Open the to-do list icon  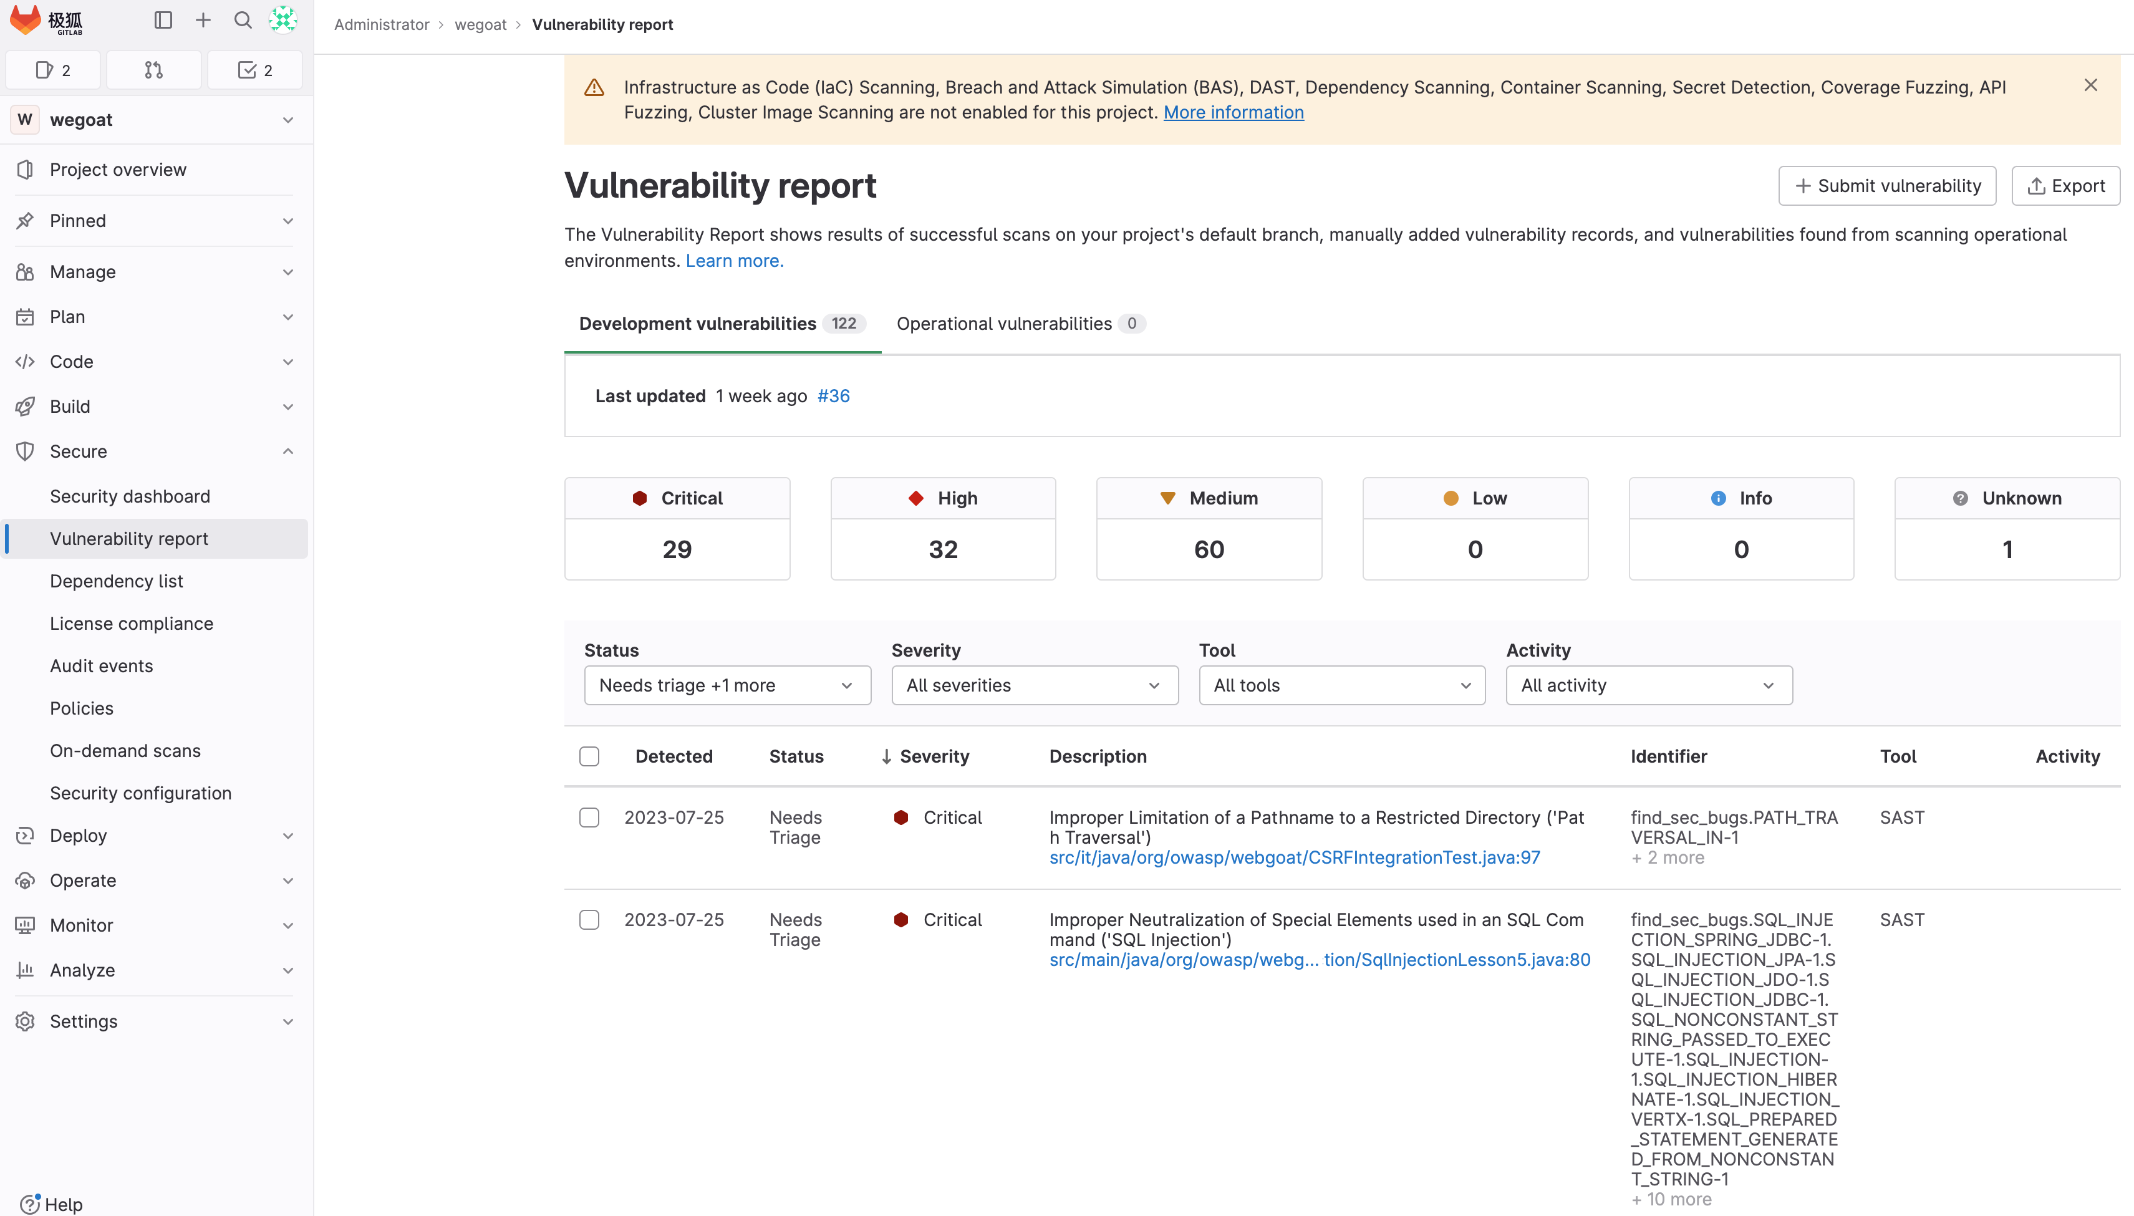(254, 70)
